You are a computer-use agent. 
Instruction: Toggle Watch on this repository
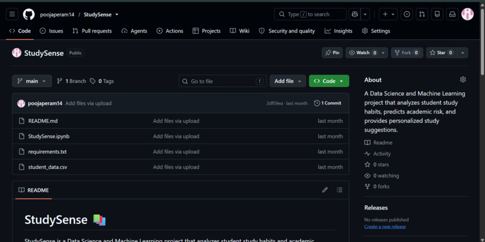pos(363,53)
